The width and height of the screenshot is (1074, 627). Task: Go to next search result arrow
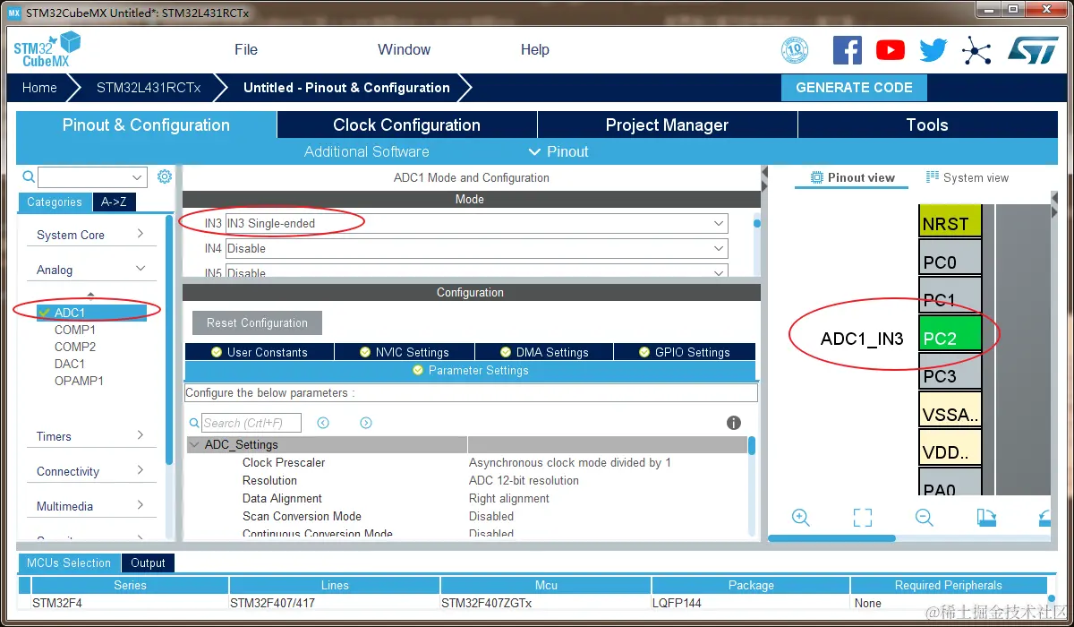(366, 423)
